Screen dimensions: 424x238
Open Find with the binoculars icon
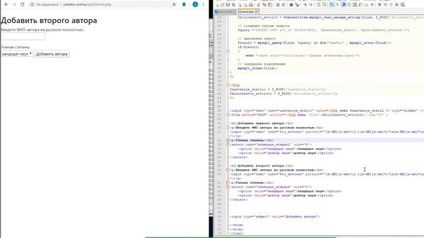(291, 5)
